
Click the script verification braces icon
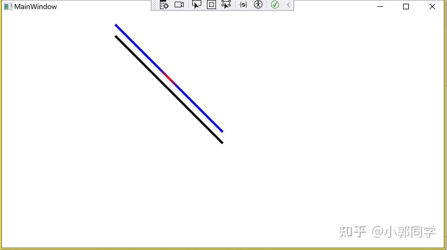(244, 4)
